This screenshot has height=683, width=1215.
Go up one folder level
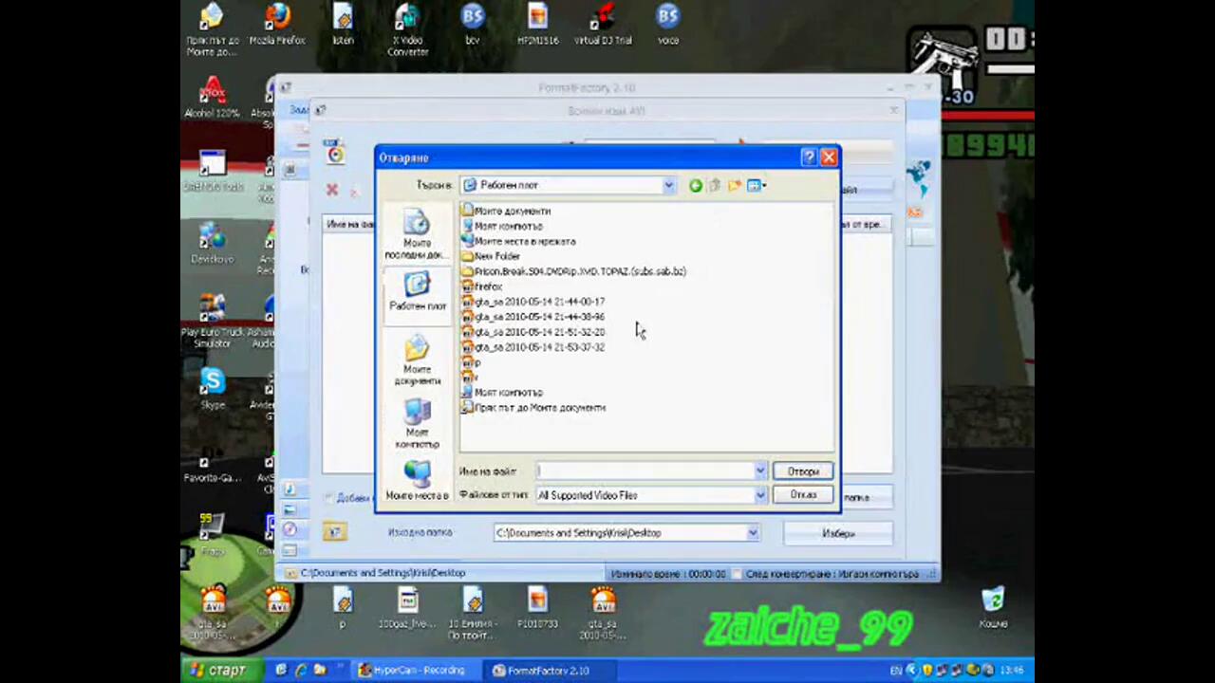coord(715,186)
